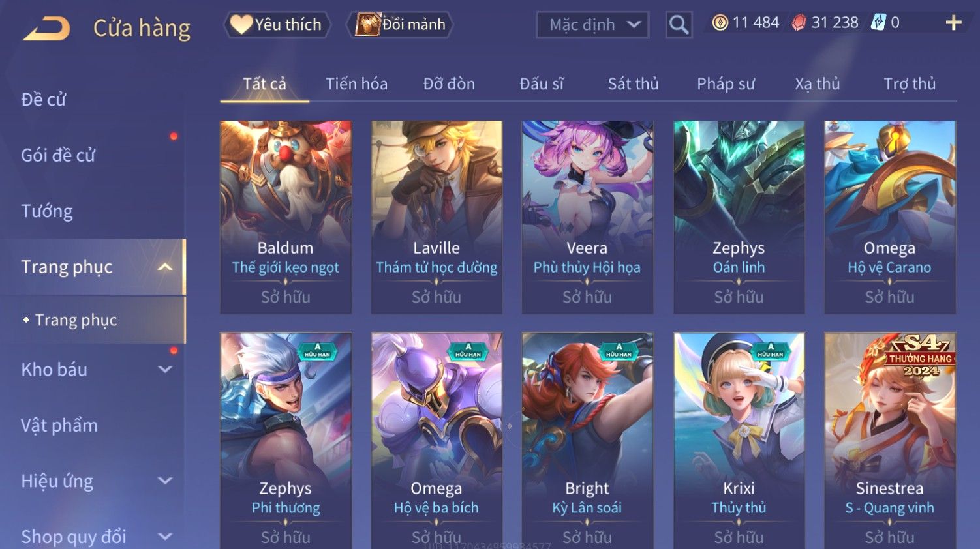The image size is (980, 549).
Task: Open Tướng in the sidebar
Action: coord(47,211)
